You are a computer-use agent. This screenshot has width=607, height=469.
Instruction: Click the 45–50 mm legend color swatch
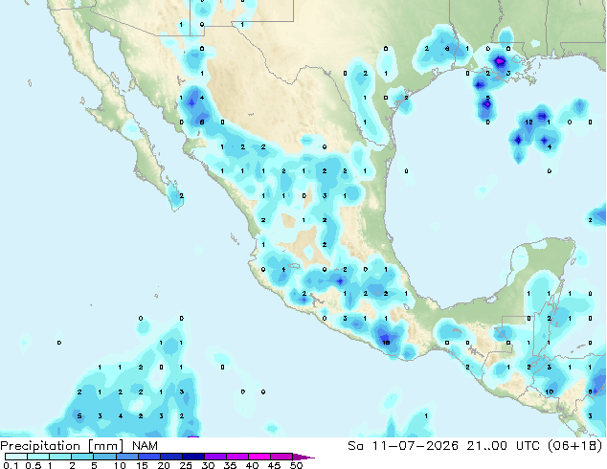coord(281,457)
